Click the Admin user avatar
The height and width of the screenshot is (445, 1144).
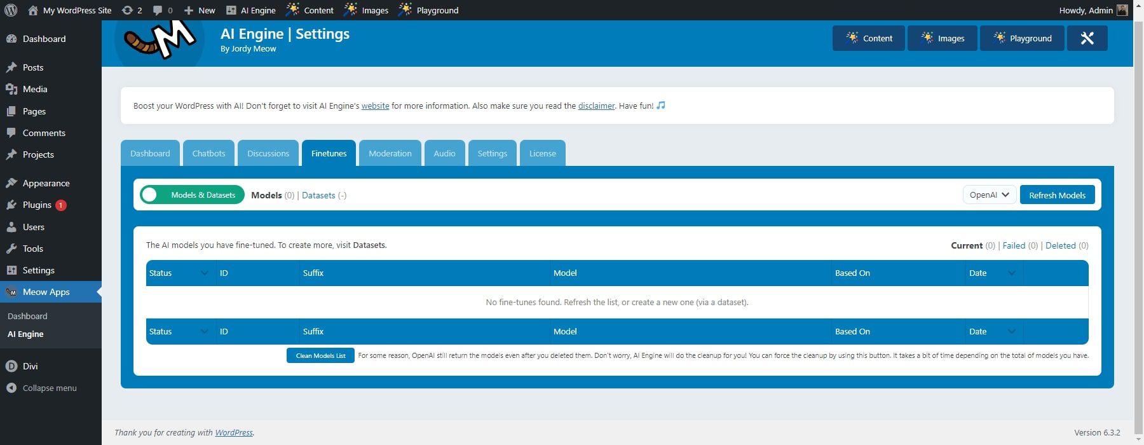[1122, 10]
